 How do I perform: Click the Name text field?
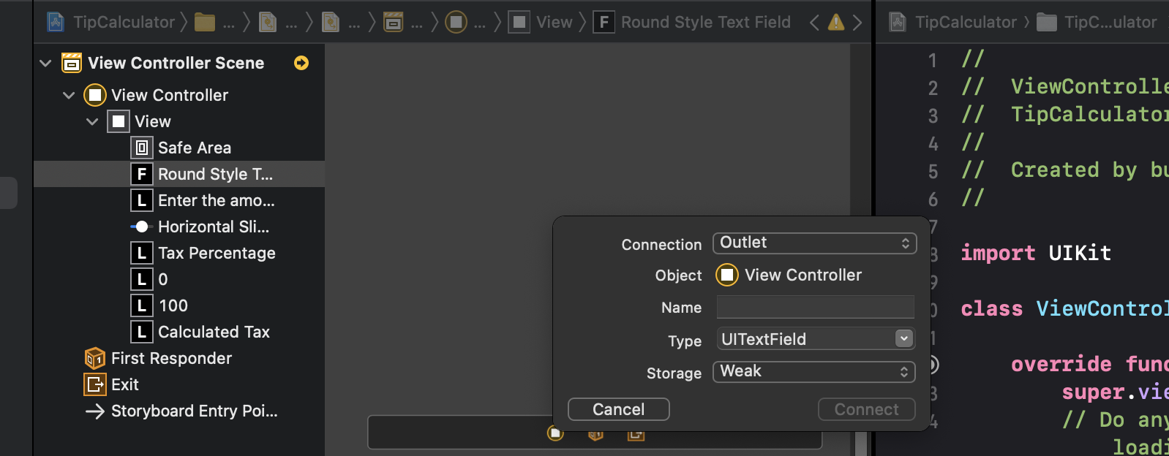coord(815,308)
